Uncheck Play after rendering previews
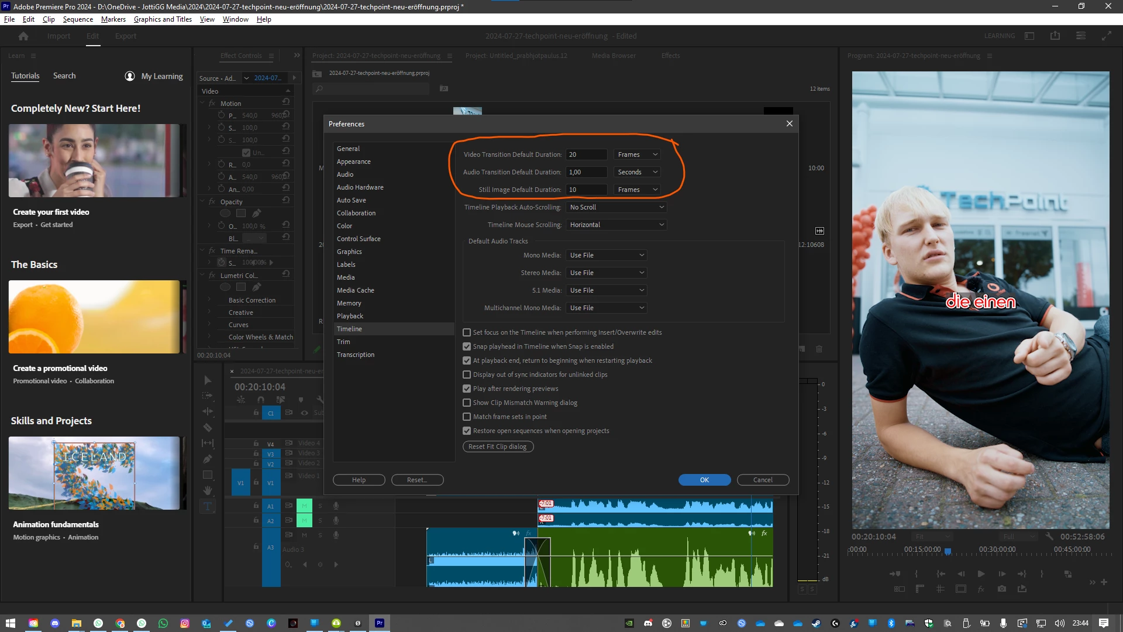 467,389
